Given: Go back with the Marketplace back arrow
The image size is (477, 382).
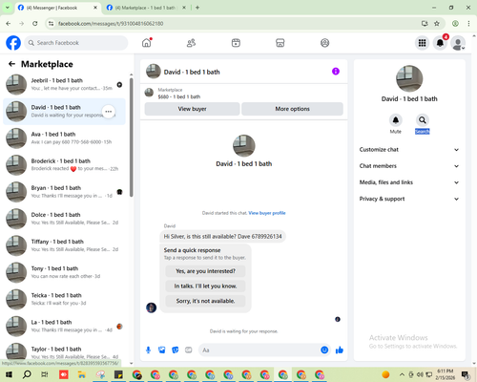Looking at the screenshot, I should pyautogui.click(x=11, y=64).
